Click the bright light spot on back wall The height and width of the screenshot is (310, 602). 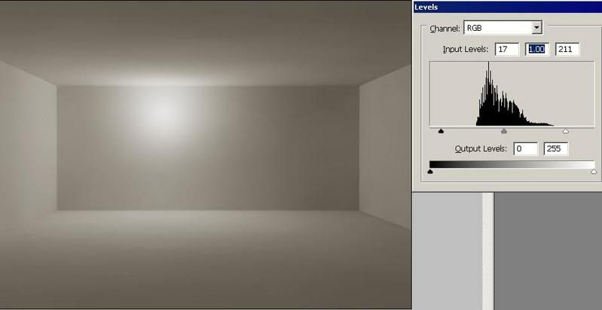161,111
